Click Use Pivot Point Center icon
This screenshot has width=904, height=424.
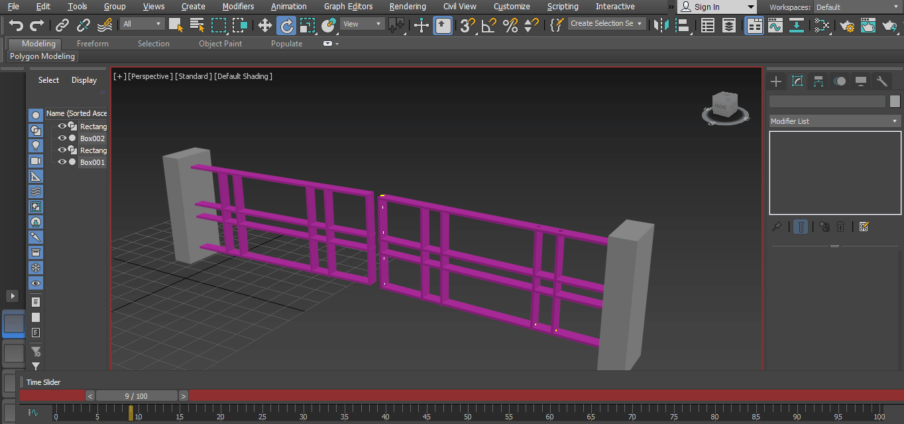[x=396, y=25]
